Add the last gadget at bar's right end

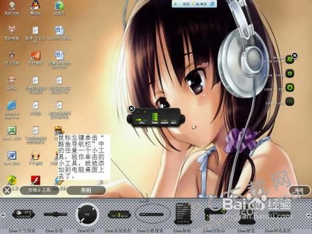(x=279, y=215)
